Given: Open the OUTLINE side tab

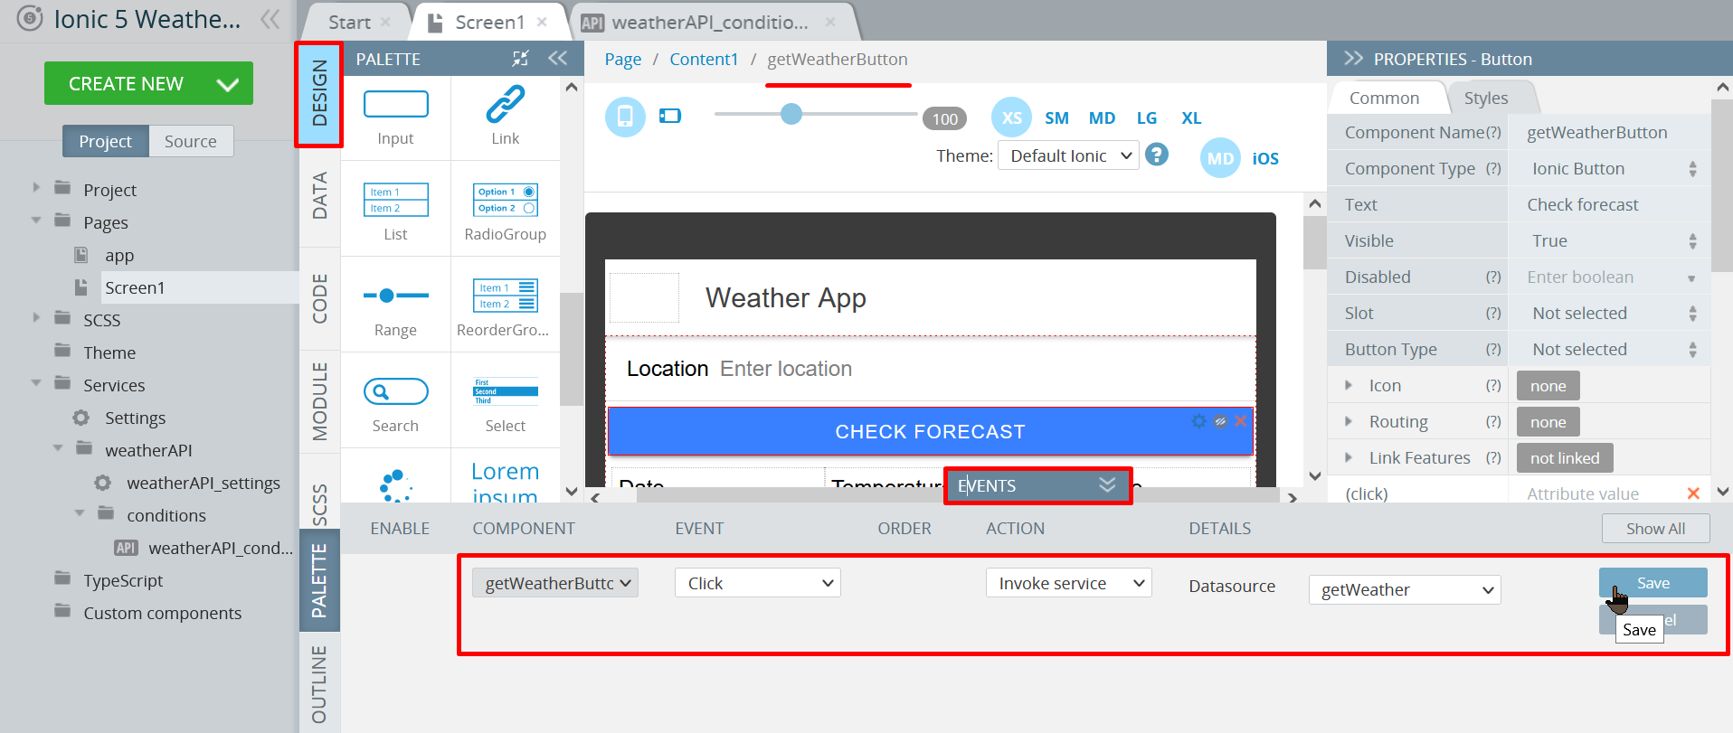Looking at the screenshot, I should (319, 684).
